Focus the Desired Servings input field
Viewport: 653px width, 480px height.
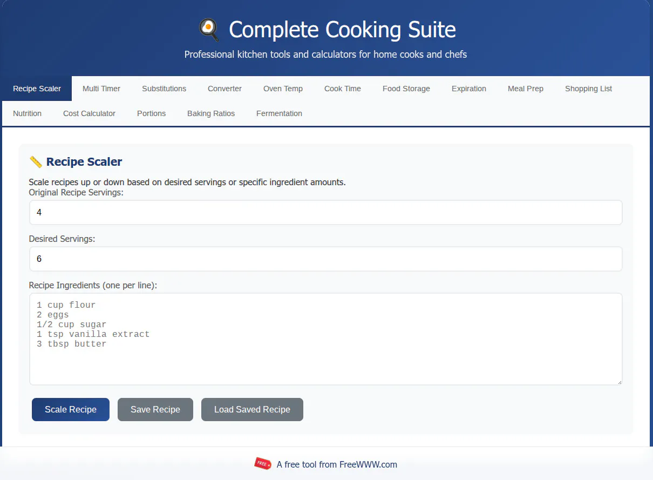point(326,259)
